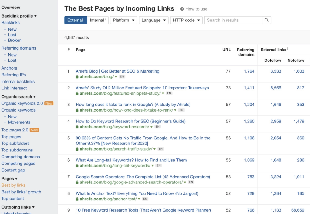Viewport: 310px width, 214px height.
Task: Open the Platform filter dropdown
Action: tap(124, 20)
